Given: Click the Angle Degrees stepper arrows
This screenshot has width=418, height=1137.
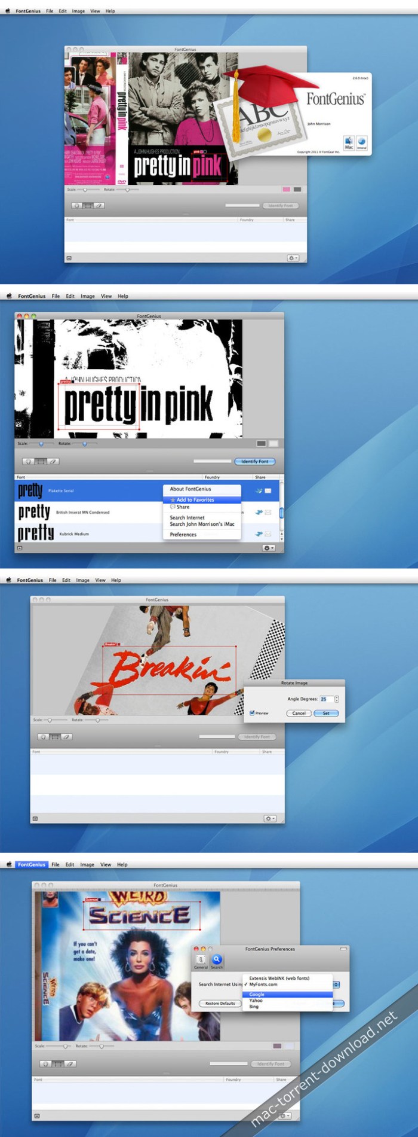Looking at the screenshot, I should pyautogui.click(x=337, y=699).
